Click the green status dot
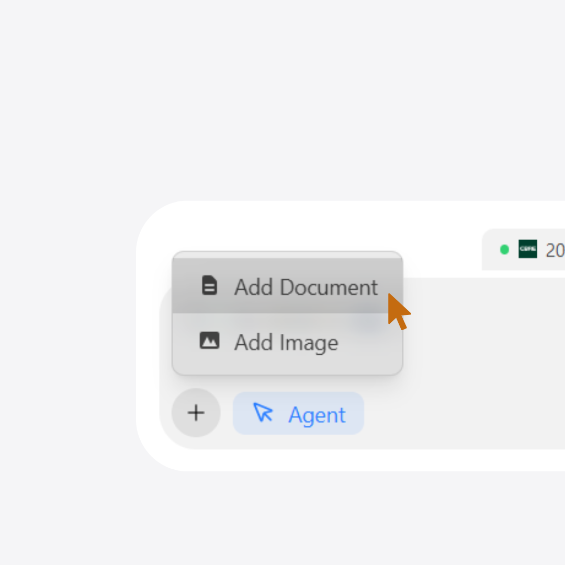565x565 pixels. (504, 250)
